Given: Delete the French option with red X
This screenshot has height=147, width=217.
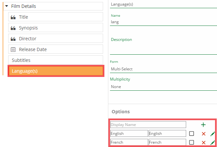Looking at the screenshot, I should tap(204, 142).
